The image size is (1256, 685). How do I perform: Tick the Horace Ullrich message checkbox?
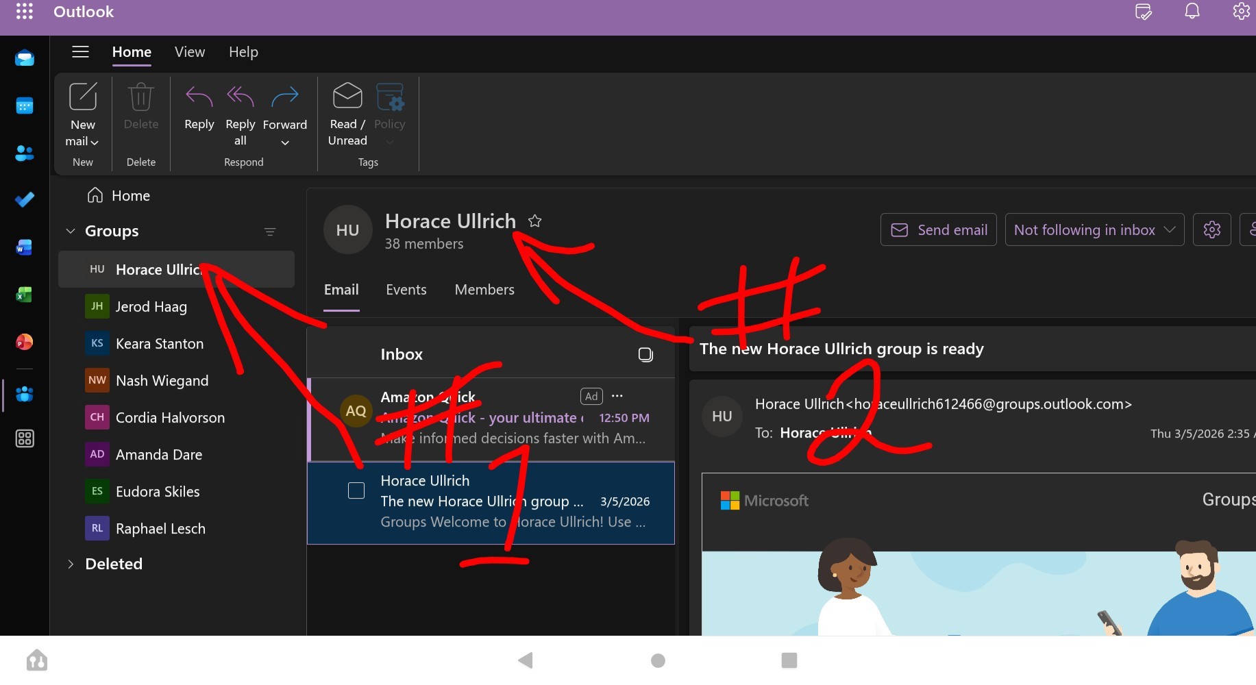pos(356,490)
